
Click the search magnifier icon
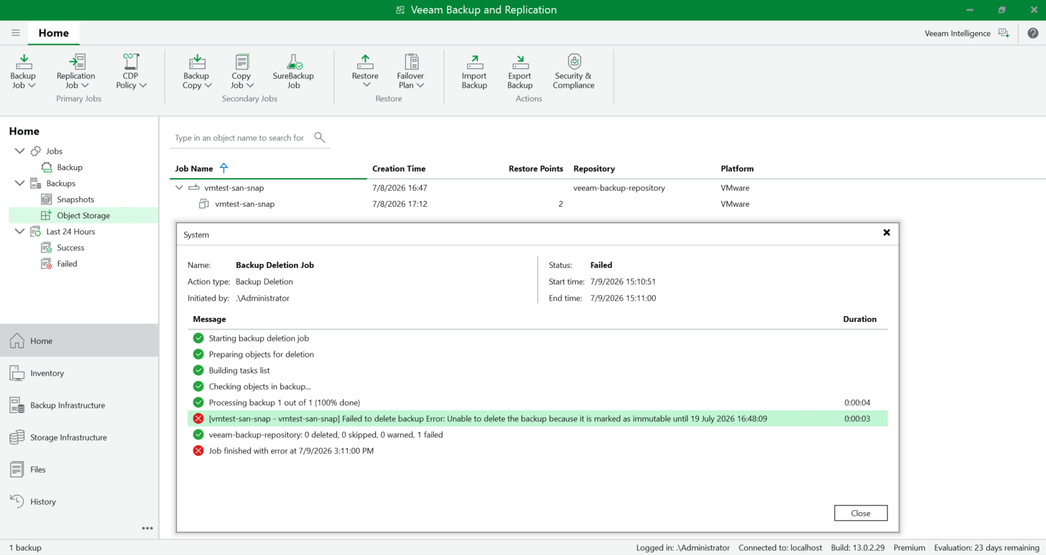(319, 137)
